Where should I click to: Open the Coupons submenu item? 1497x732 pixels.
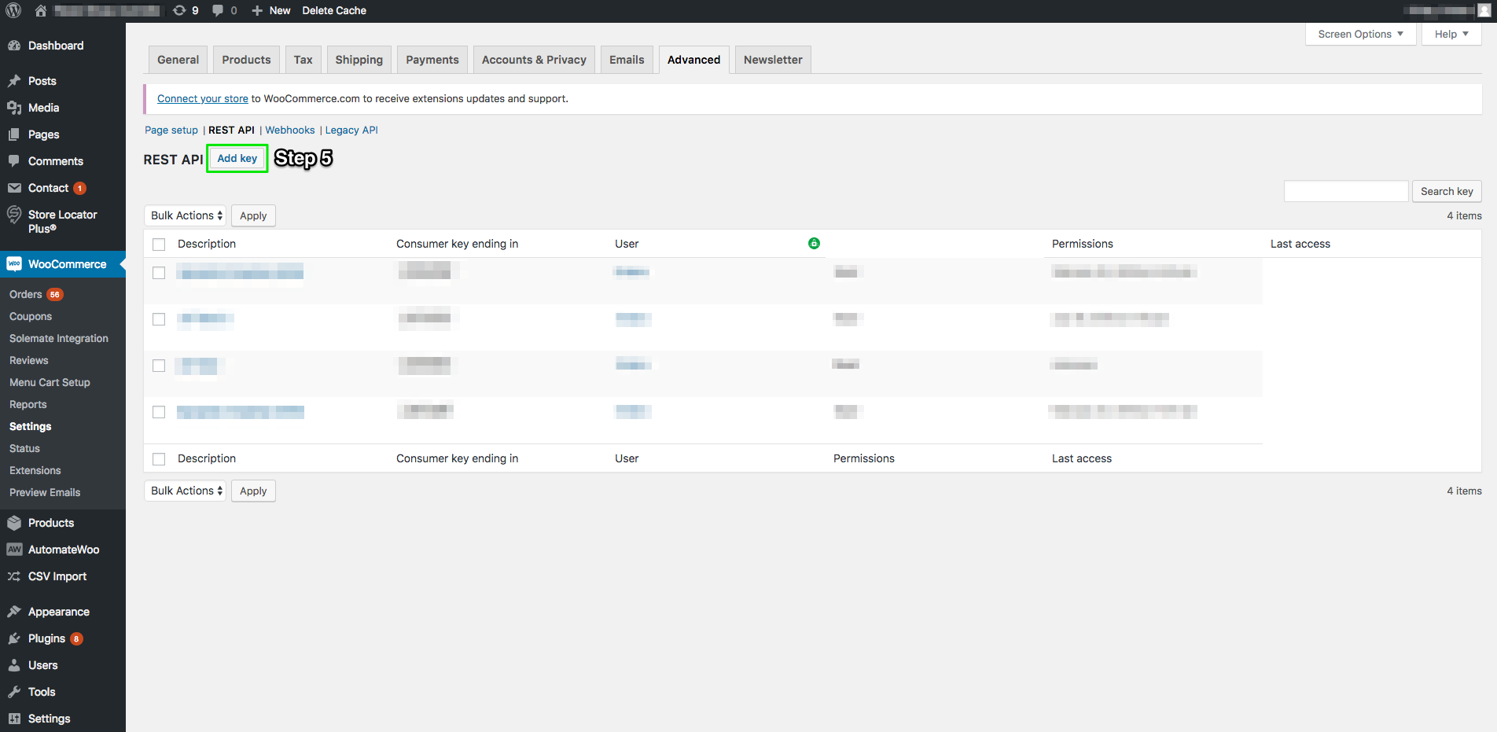31,316
